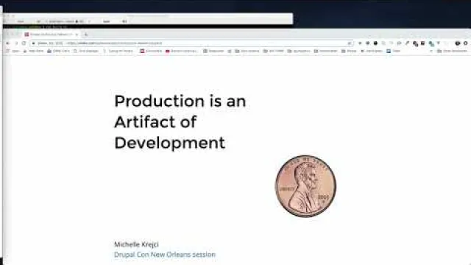Click the eyedropper extension icon
This screenshot has width=471, height=265.
pyautogui.click(x=407, y=43)
